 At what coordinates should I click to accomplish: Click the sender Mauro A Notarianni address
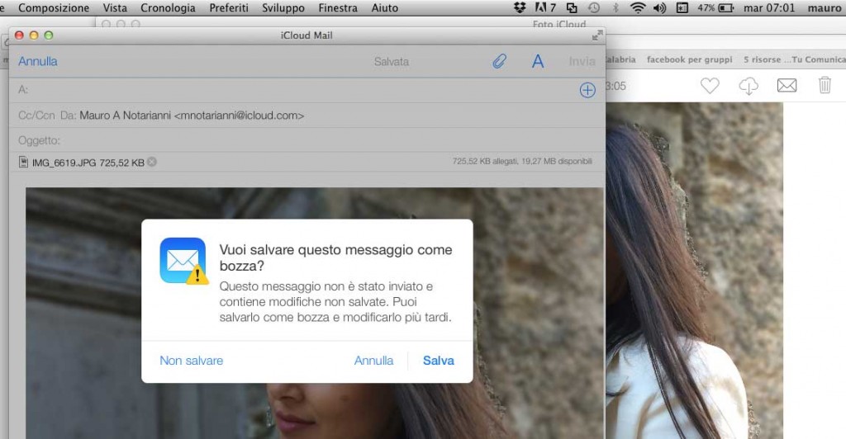click(192, 116)
